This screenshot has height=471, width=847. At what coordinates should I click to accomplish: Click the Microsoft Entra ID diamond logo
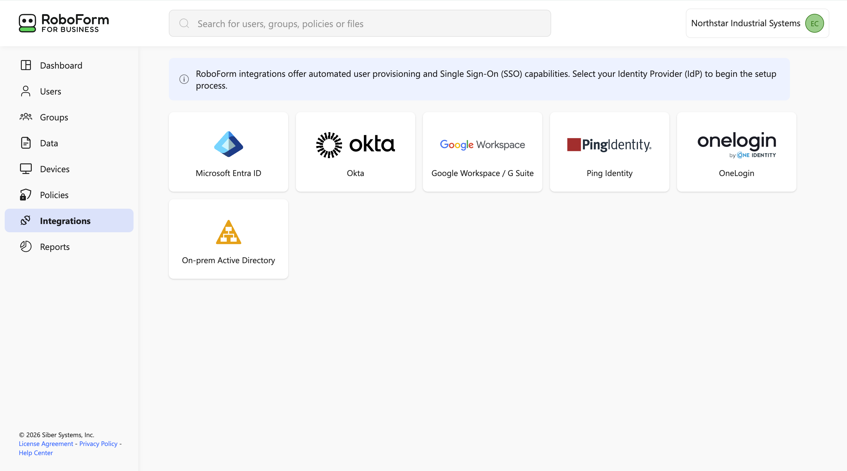coord(229,144)
